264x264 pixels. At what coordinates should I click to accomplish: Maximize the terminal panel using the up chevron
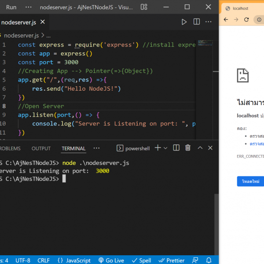pyautogui.click(x=200, y=148)
